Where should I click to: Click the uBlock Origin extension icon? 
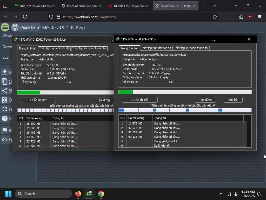click(x=250, y=16)
